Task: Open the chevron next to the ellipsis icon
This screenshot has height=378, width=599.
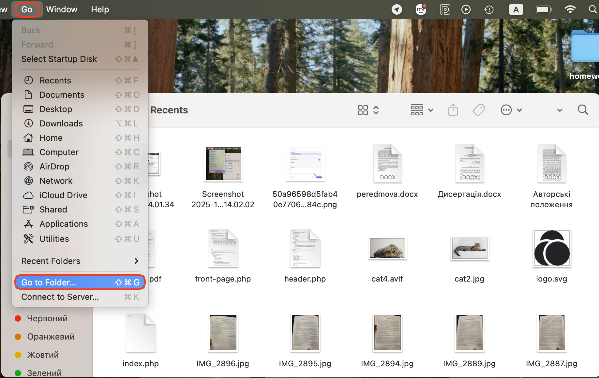Action: (519, 110)
